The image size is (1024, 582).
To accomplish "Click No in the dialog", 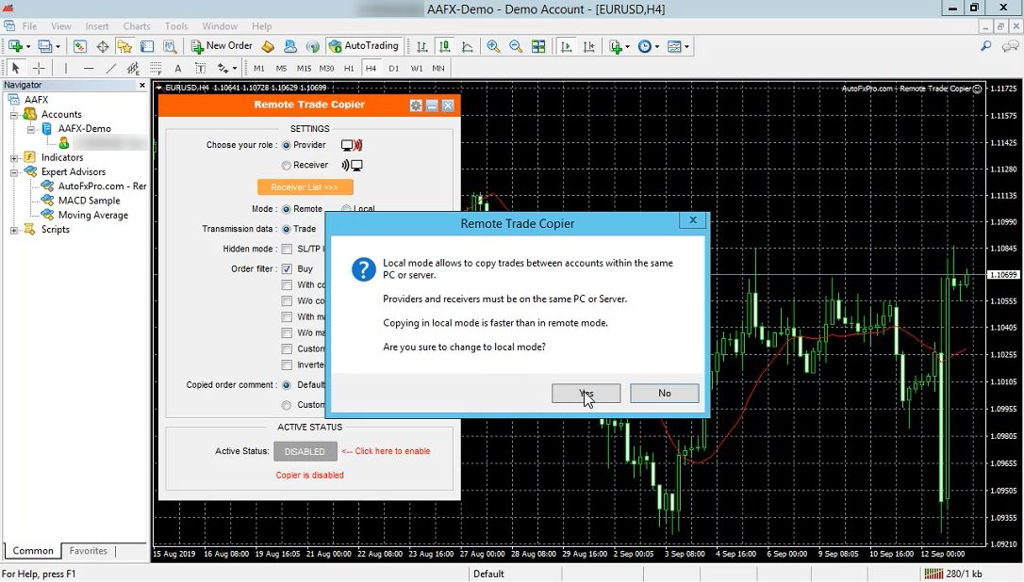I will (665, 394).
